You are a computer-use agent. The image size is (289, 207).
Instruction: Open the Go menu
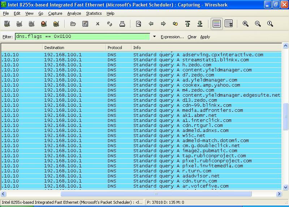pos(41,13)
